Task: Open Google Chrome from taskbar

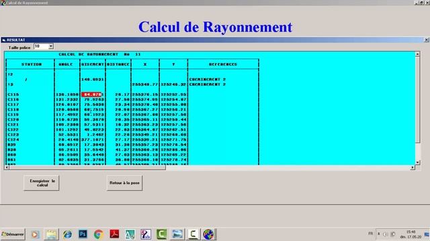Action: (x=99, y=234)
